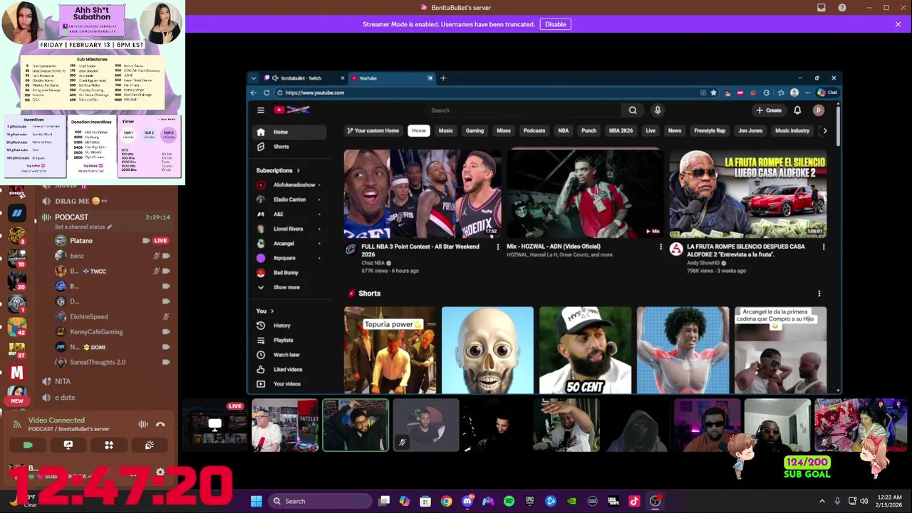
Task: Start voice search with microphone icon
Action: (658, 110)
